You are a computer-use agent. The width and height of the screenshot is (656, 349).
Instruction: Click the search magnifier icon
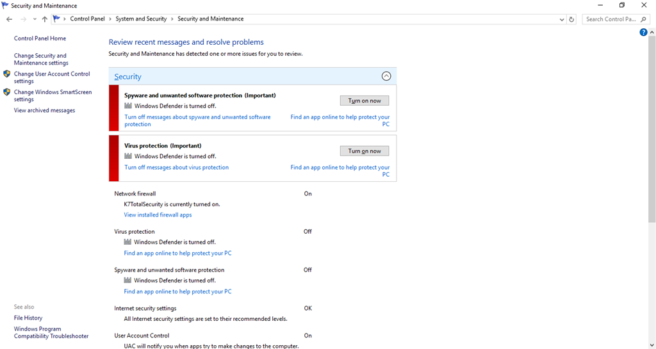point(643,19)
